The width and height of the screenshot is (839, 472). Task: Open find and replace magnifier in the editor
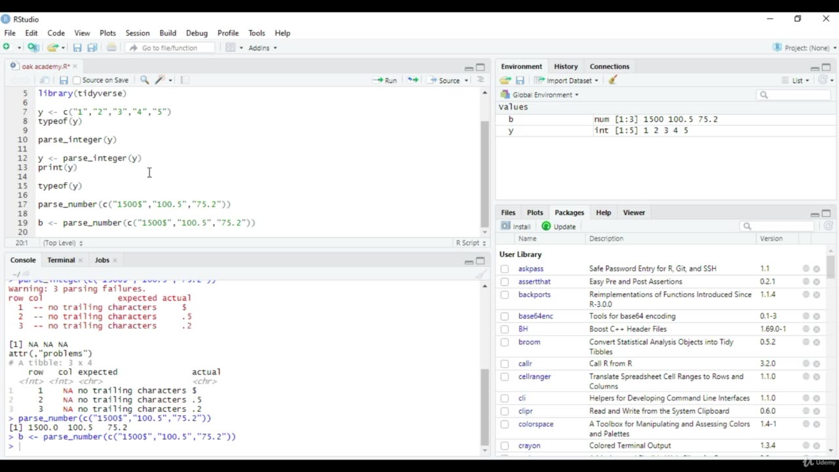click(x=145, y=80)
